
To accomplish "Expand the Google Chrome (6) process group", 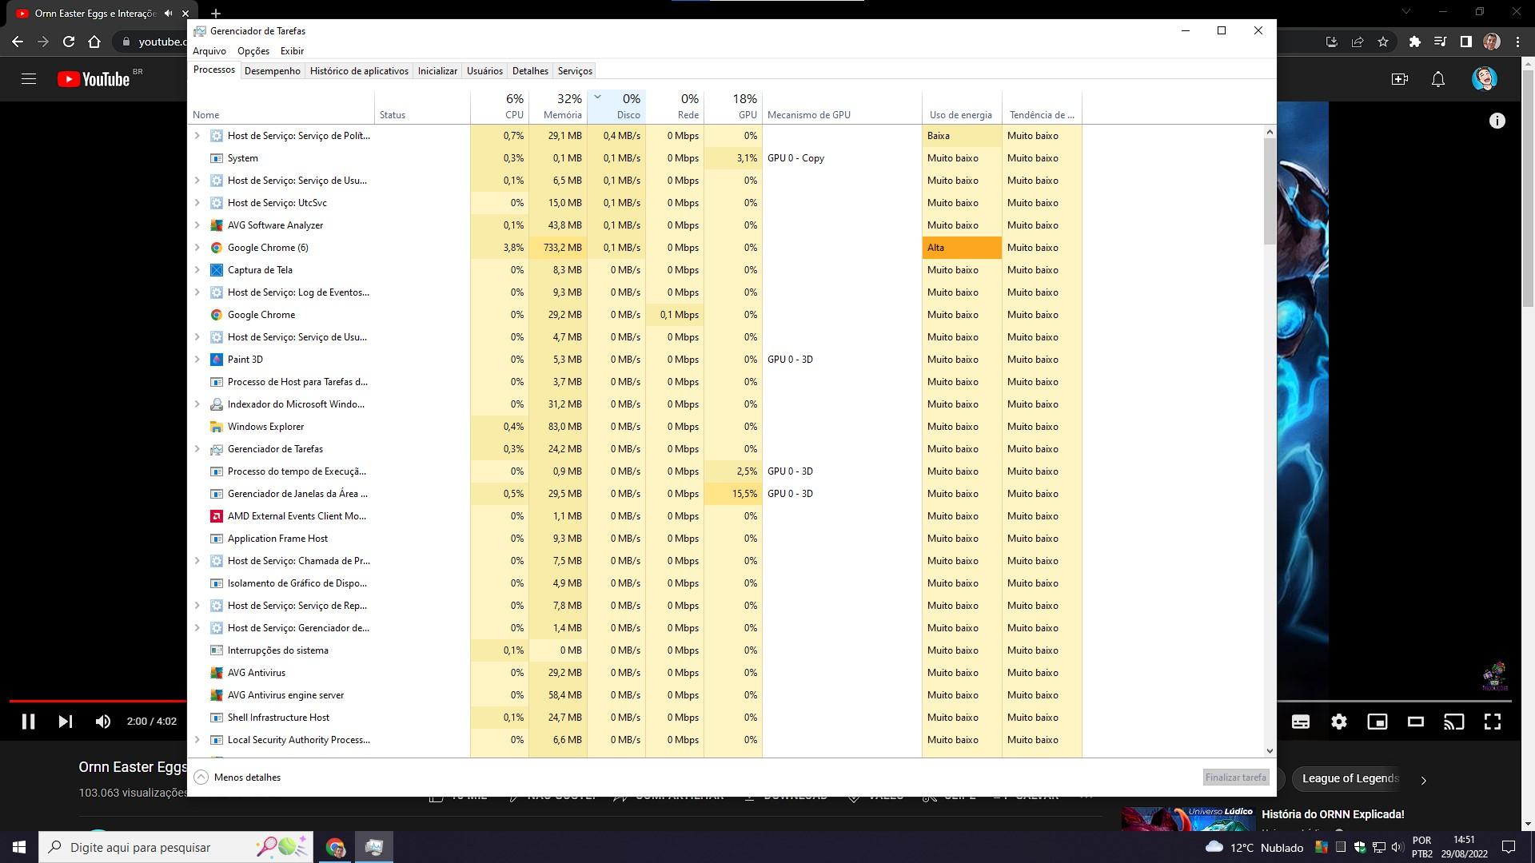I will pyautogui.click(x=197, y=248).
